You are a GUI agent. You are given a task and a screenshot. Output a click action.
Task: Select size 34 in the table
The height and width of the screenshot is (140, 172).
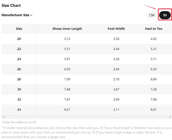(x=19, y=110)
